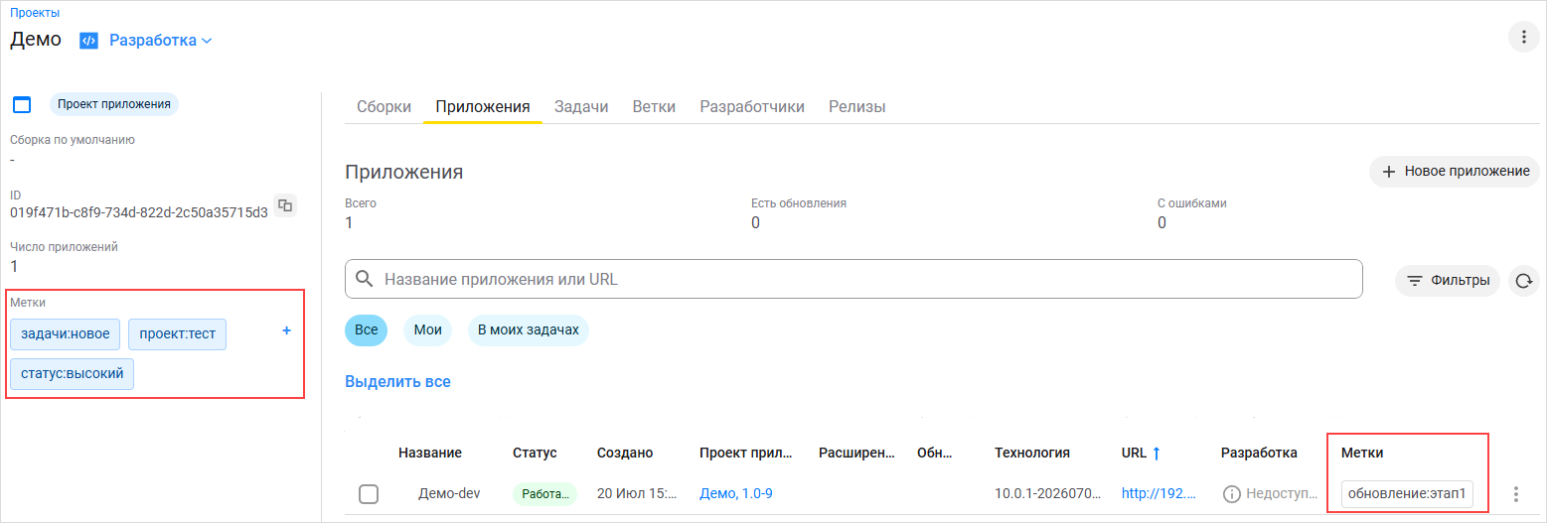Refresh the applications list
The height and width of the screenshot is (523, 1547).
click(x=1523, y=281)
